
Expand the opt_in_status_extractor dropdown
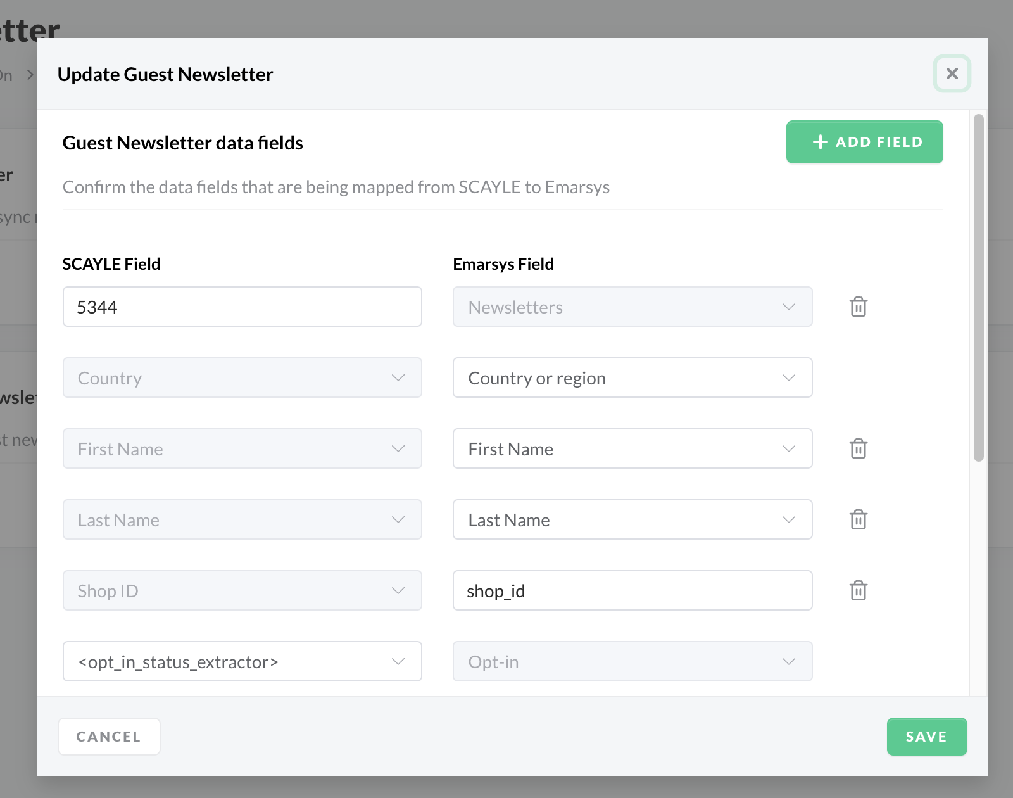pos(242,661)
